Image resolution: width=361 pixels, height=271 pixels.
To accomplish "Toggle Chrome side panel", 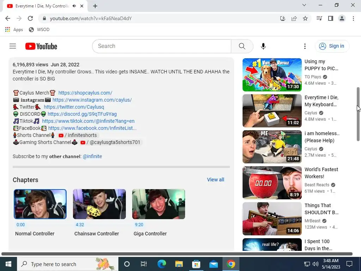I will [331, 18].
